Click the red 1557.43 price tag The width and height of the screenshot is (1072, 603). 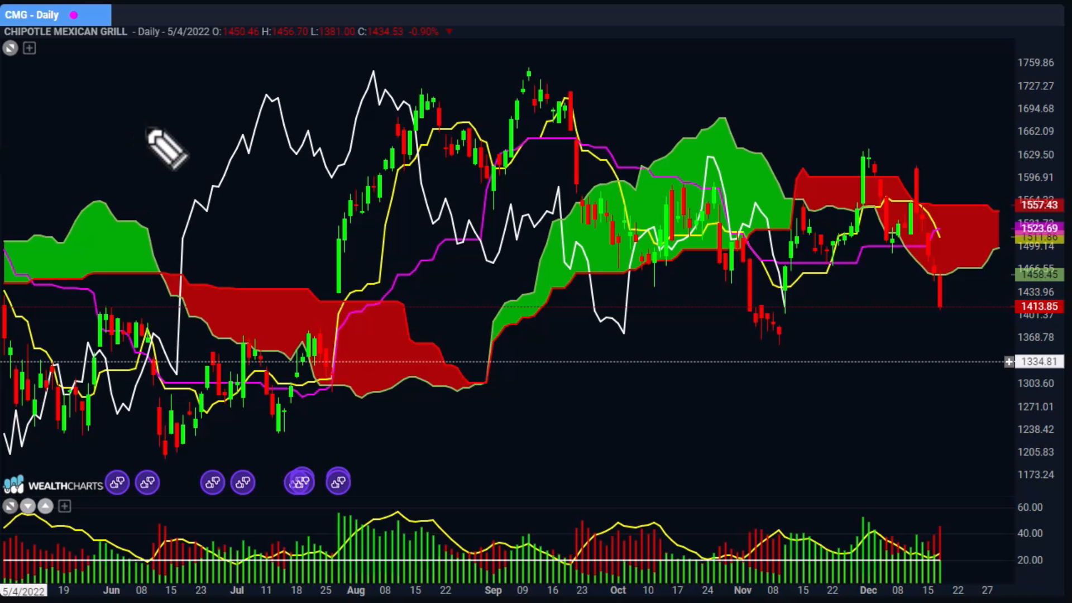[1039, 205]
